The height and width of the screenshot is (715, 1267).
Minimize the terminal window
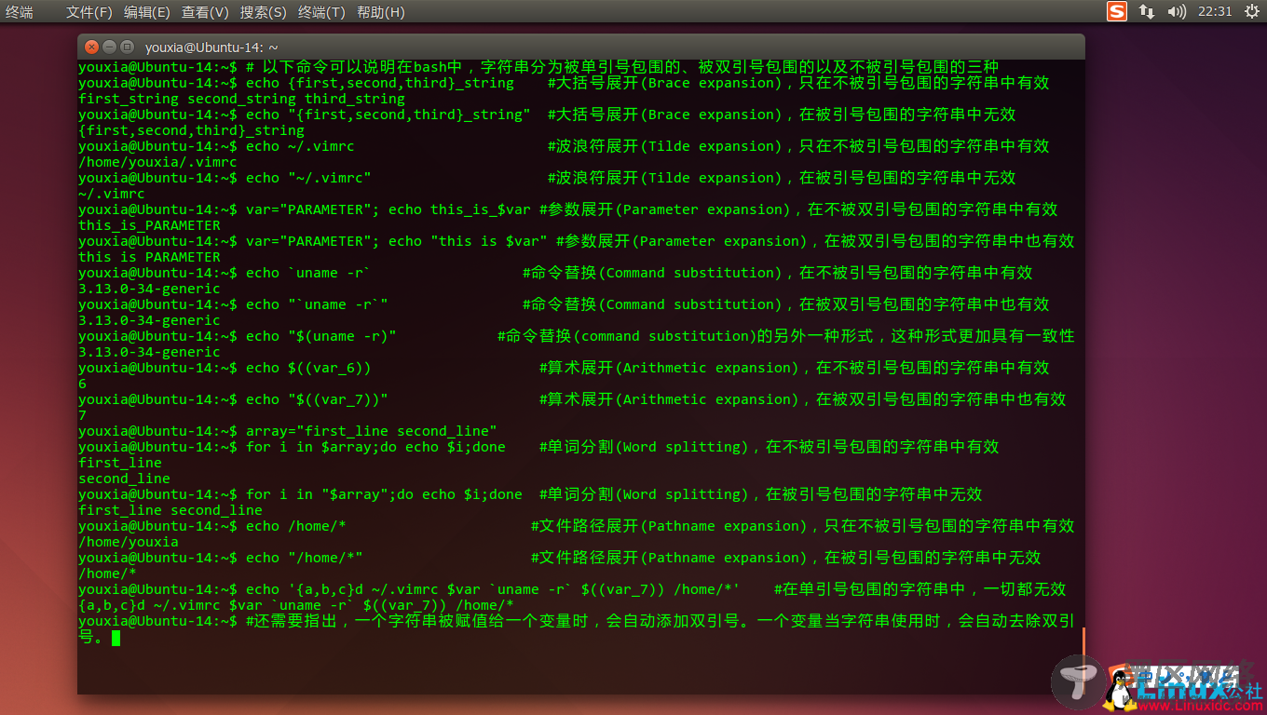[x=109, y=47]
